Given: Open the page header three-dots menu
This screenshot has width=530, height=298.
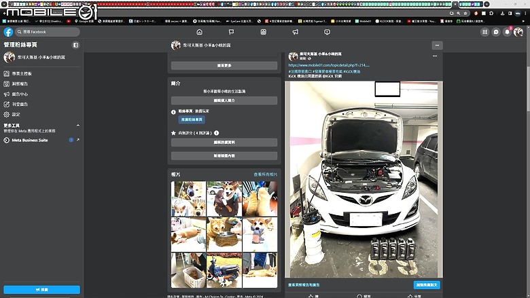Looking at the screenshot, I should pyautogui.click(x=437, y=45).
